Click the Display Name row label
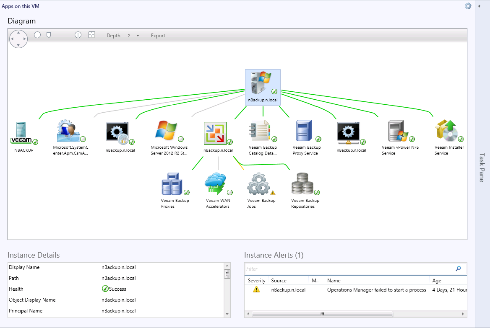 (24, 267)
